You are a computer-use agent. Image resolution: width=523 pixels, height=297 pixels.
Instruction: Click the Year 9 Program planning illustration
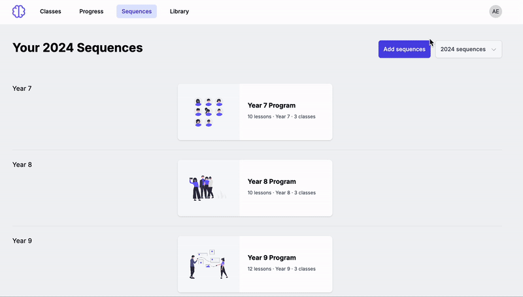(209, 264)
